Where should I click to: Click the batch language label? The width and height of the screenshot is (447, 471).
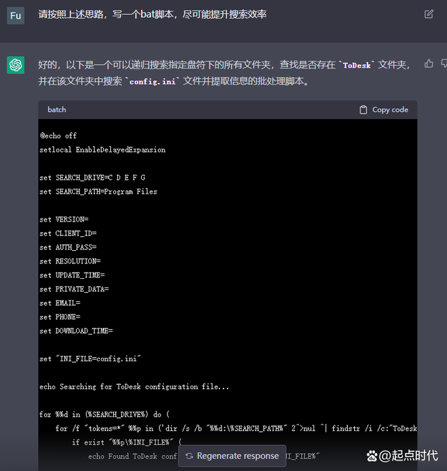point(57,110)
